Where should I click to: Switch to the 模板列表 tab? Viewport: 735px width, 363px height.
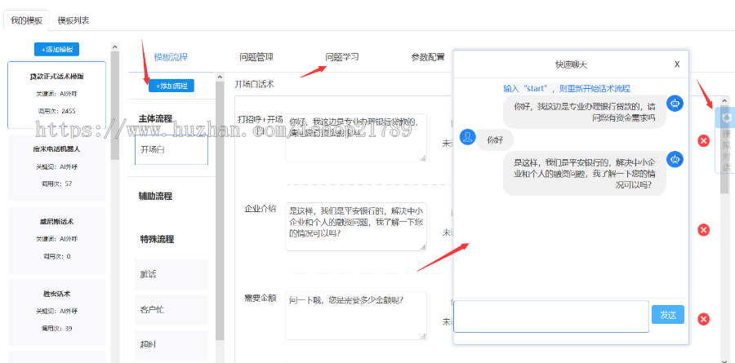click(73, 20)
